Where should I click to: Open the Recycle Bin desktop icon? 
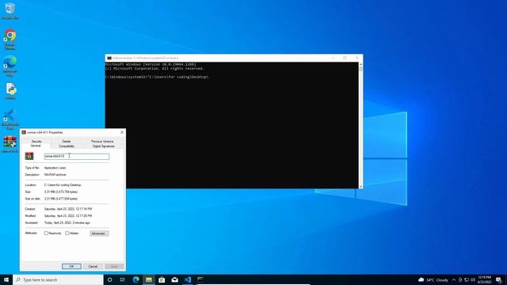pos(10,10)
